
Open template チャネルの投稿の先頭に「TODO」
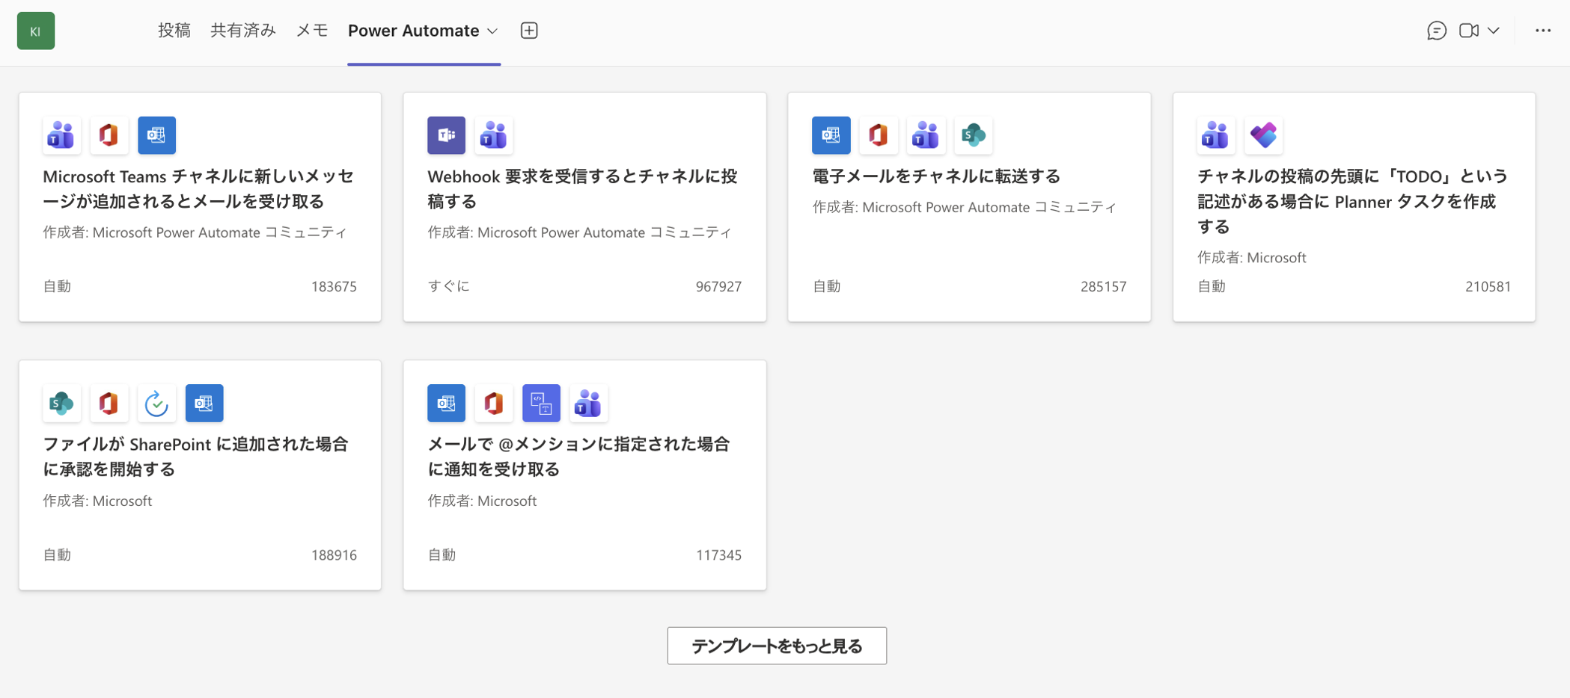1353,201
